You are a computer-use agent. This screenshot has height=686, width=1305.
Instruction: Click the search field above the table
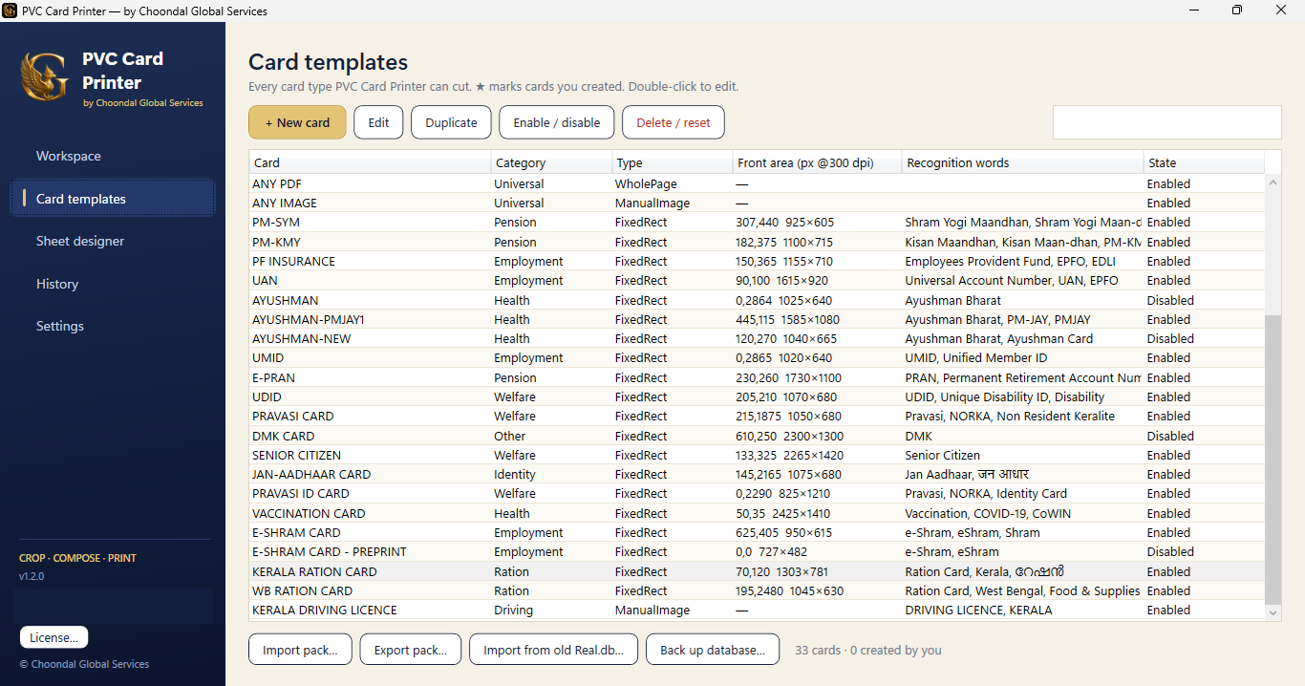tap(1166, 122)
